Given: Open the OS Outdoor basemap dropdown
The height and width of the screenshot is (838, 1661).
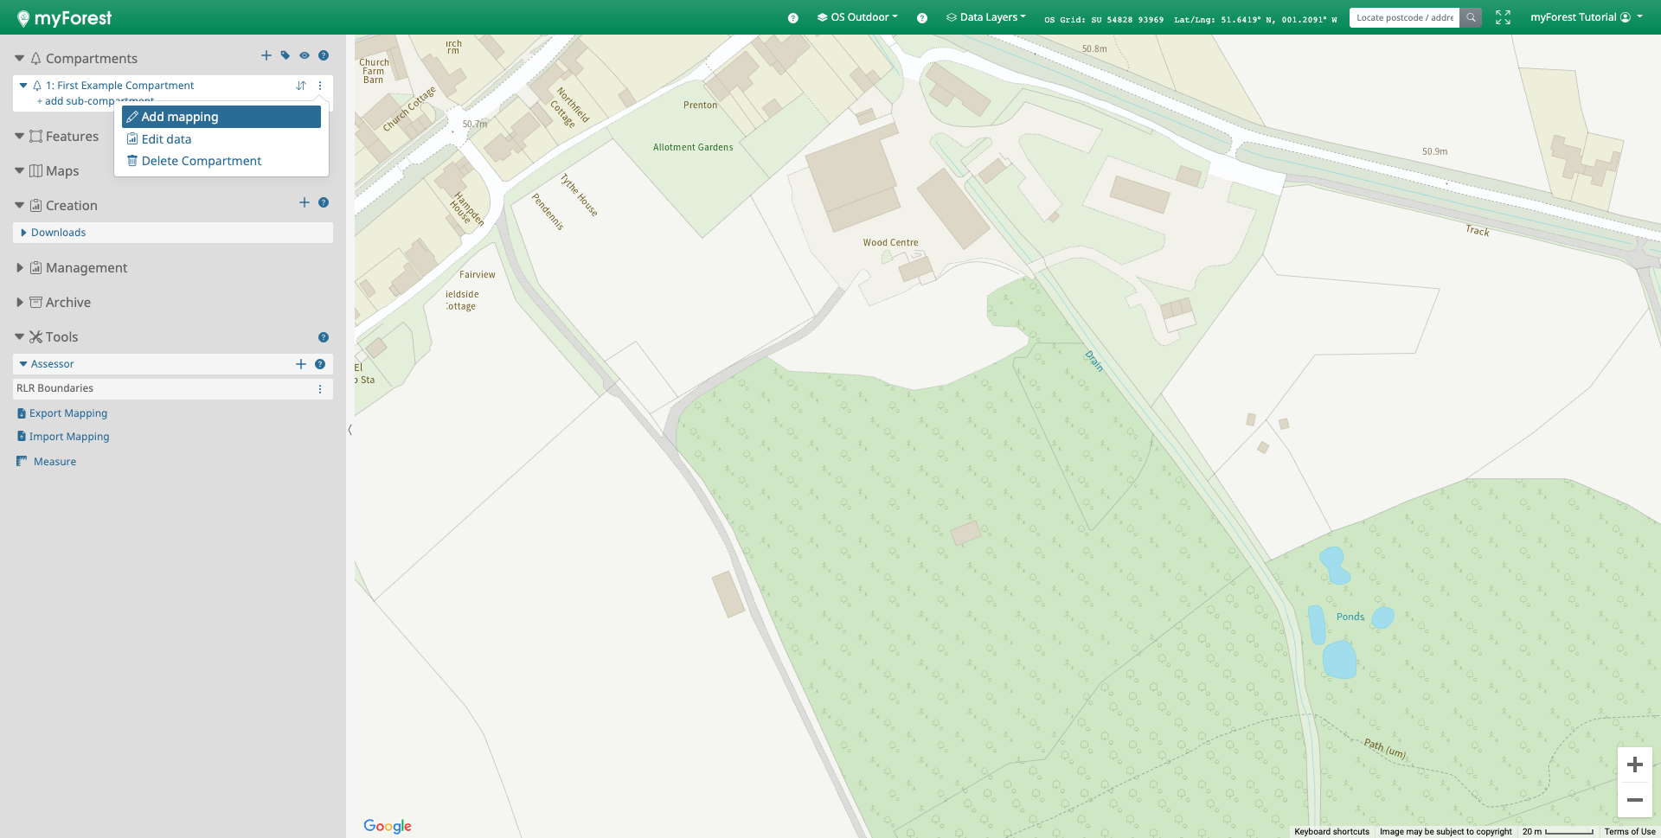Looking at the screenshot, I should tap(857, 17).
